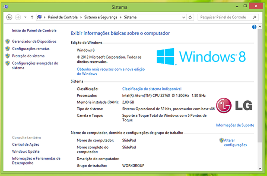
Task: Open the Gerenciador de Dispositivos shield icon
Action: (8, 41)
